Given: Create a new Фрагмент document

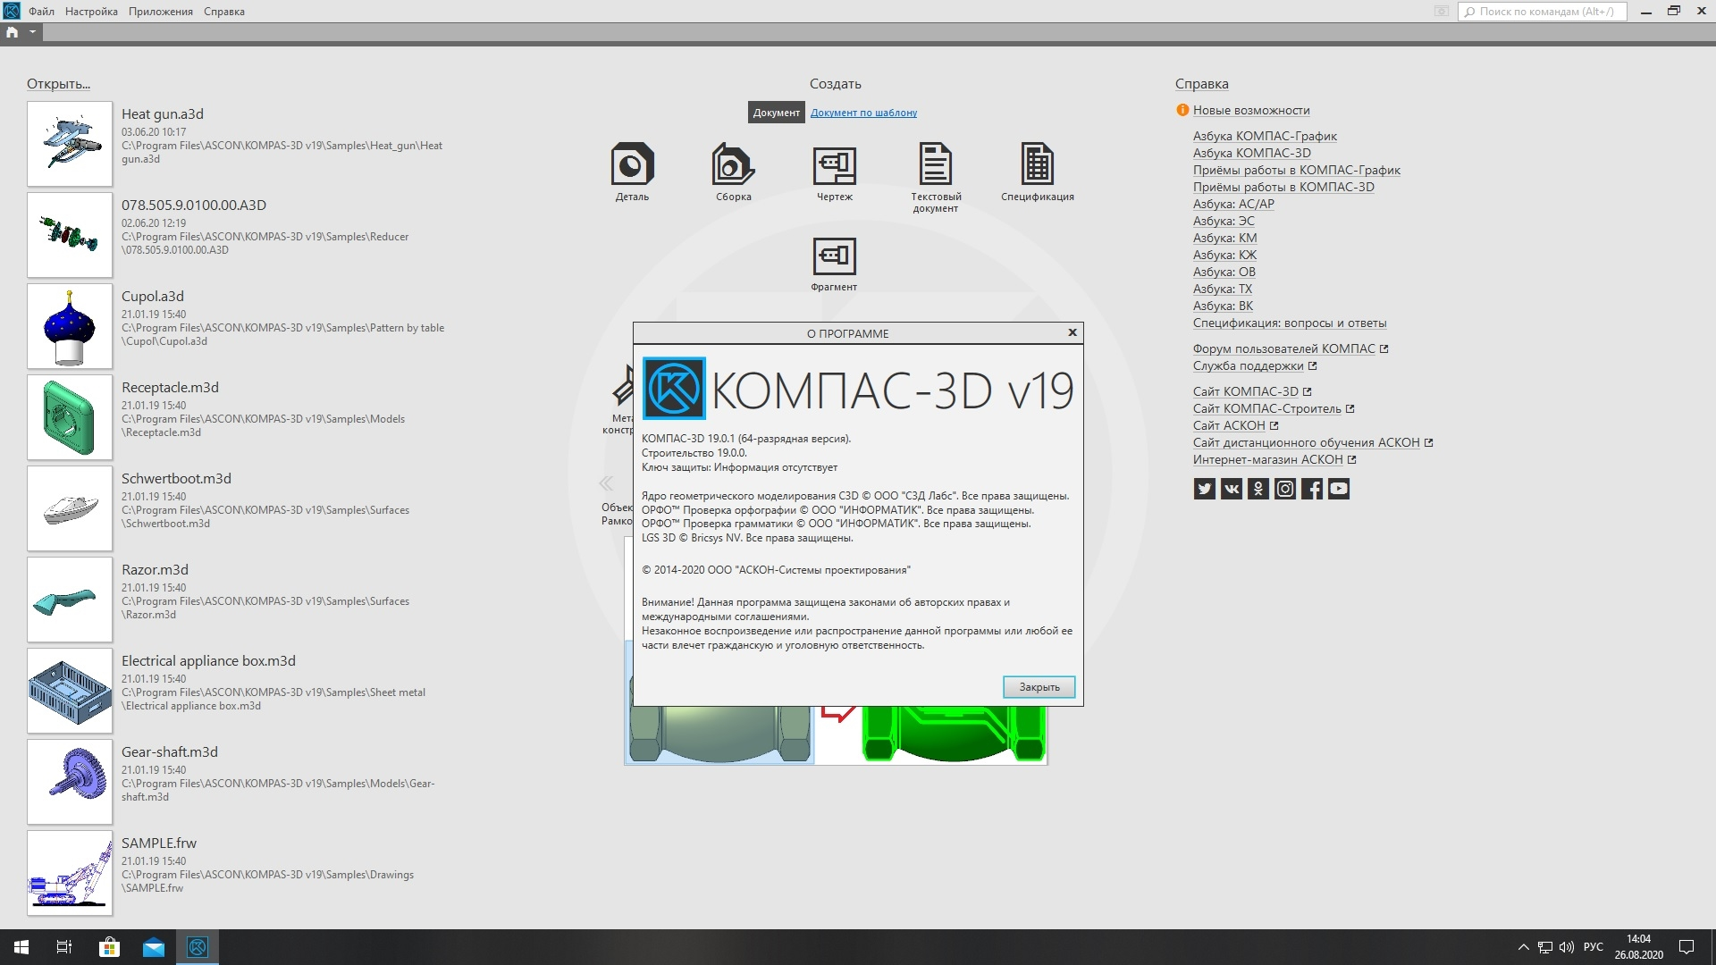Looking at the screenshot, I should click(x=834, y=264).
